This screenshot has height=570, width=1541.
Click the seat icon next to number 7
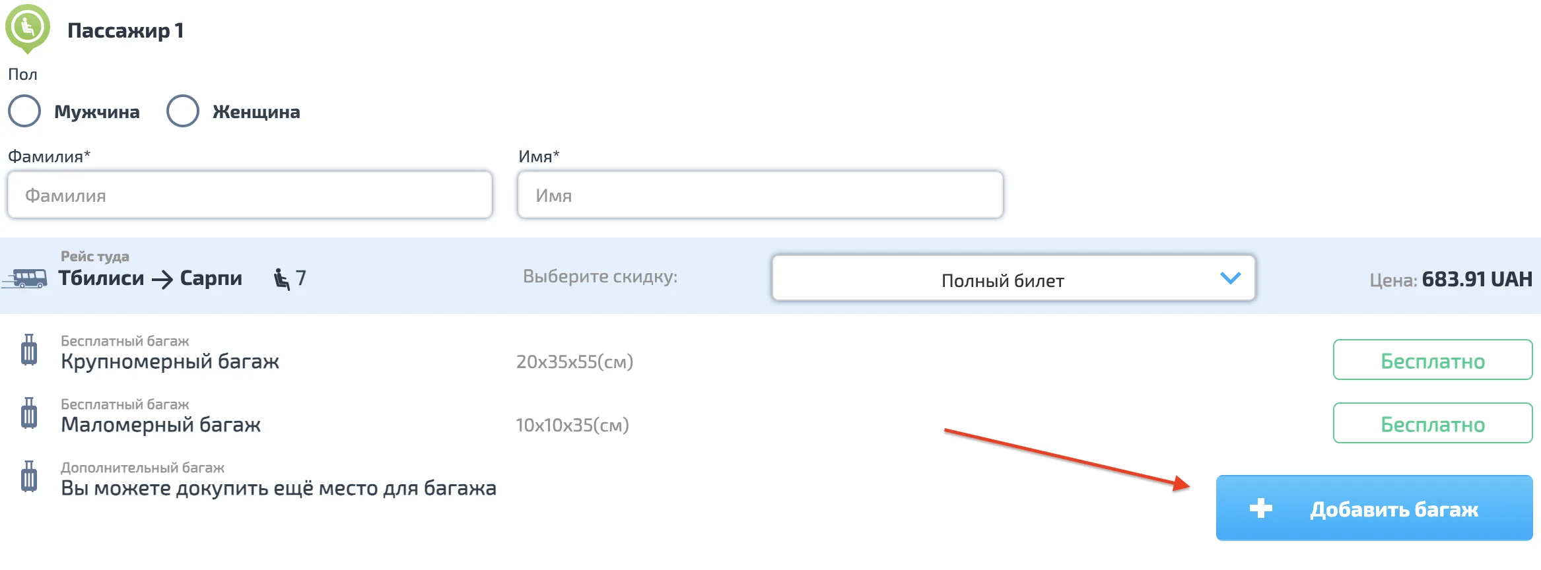[281, 279]
